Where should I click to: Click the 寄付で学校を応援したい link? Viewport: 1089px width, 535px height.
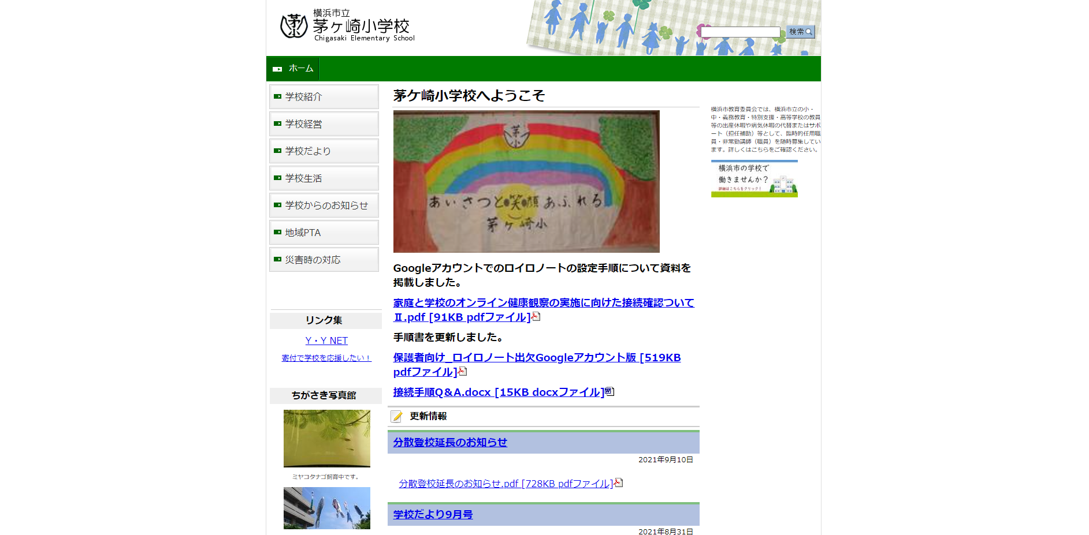[326, 358]
